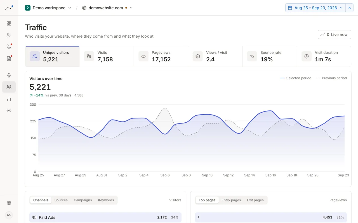Select the Unique visitors metric card
This screenshot has height=223, width=358.
(52, 56)
